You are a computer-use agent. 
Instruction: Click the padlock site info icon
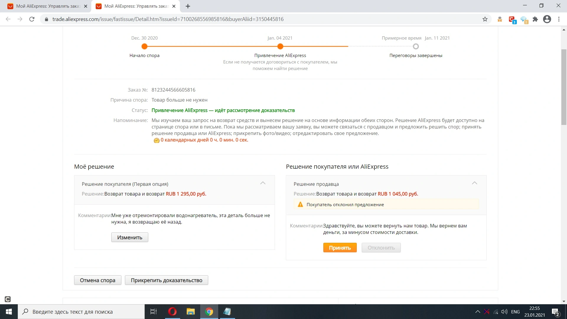[x=46, y=19]
